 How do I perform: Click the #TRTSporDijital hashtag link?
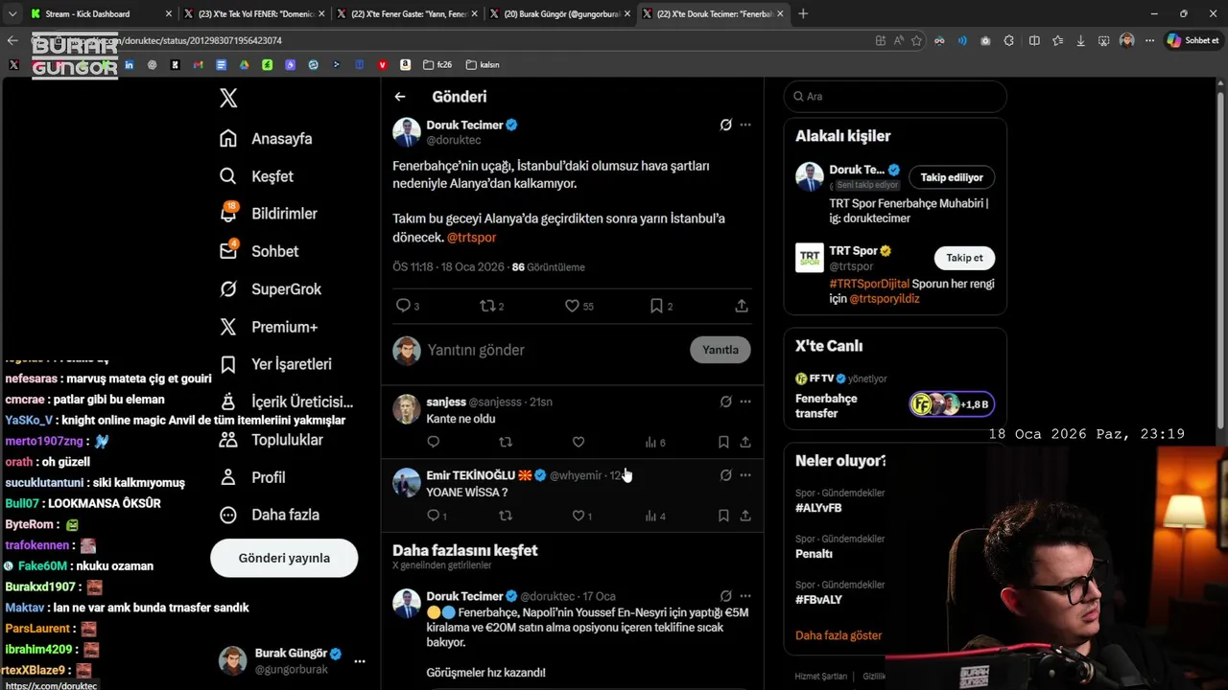pos(869,284)
